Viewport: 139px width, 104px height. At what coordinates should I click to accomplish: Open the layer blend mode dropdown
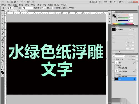119,56
